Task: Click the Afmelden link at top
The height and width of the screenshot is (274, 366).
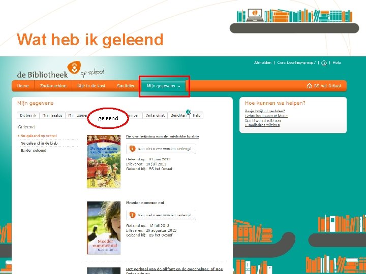Action: (263, 63)
